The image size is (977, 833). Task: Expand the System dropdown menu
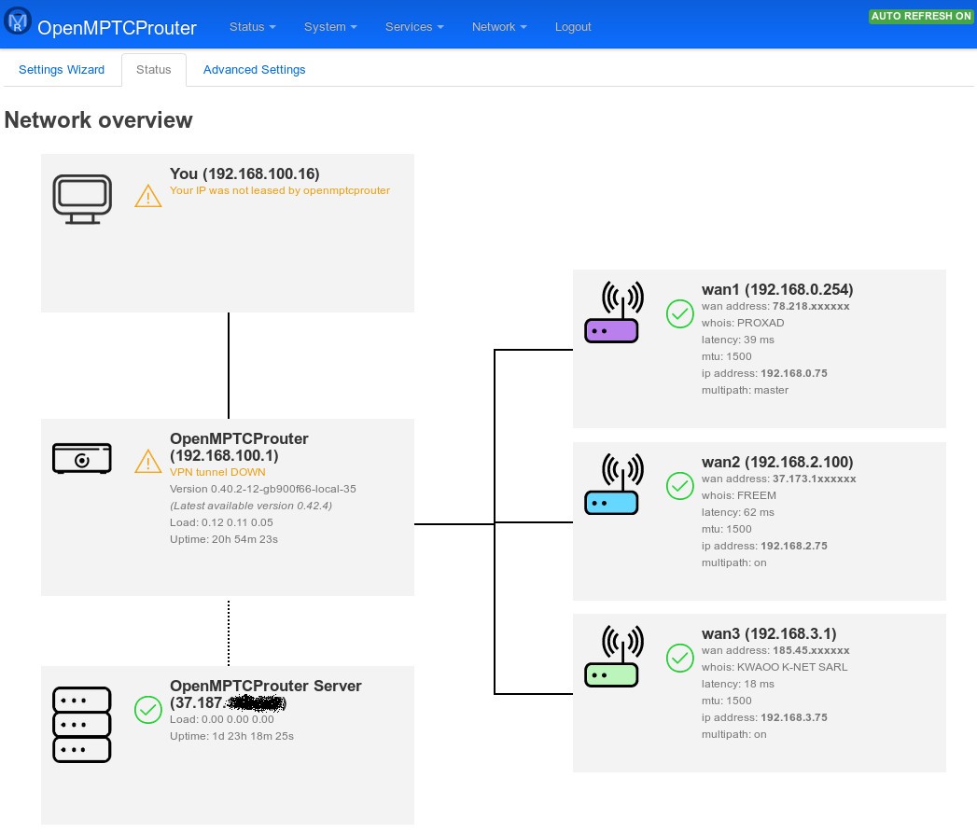[x=330, y=27]
